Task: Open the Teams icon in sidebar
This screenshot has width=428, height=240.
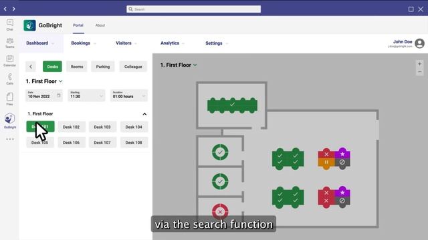Action: click(x=10, y=43)
